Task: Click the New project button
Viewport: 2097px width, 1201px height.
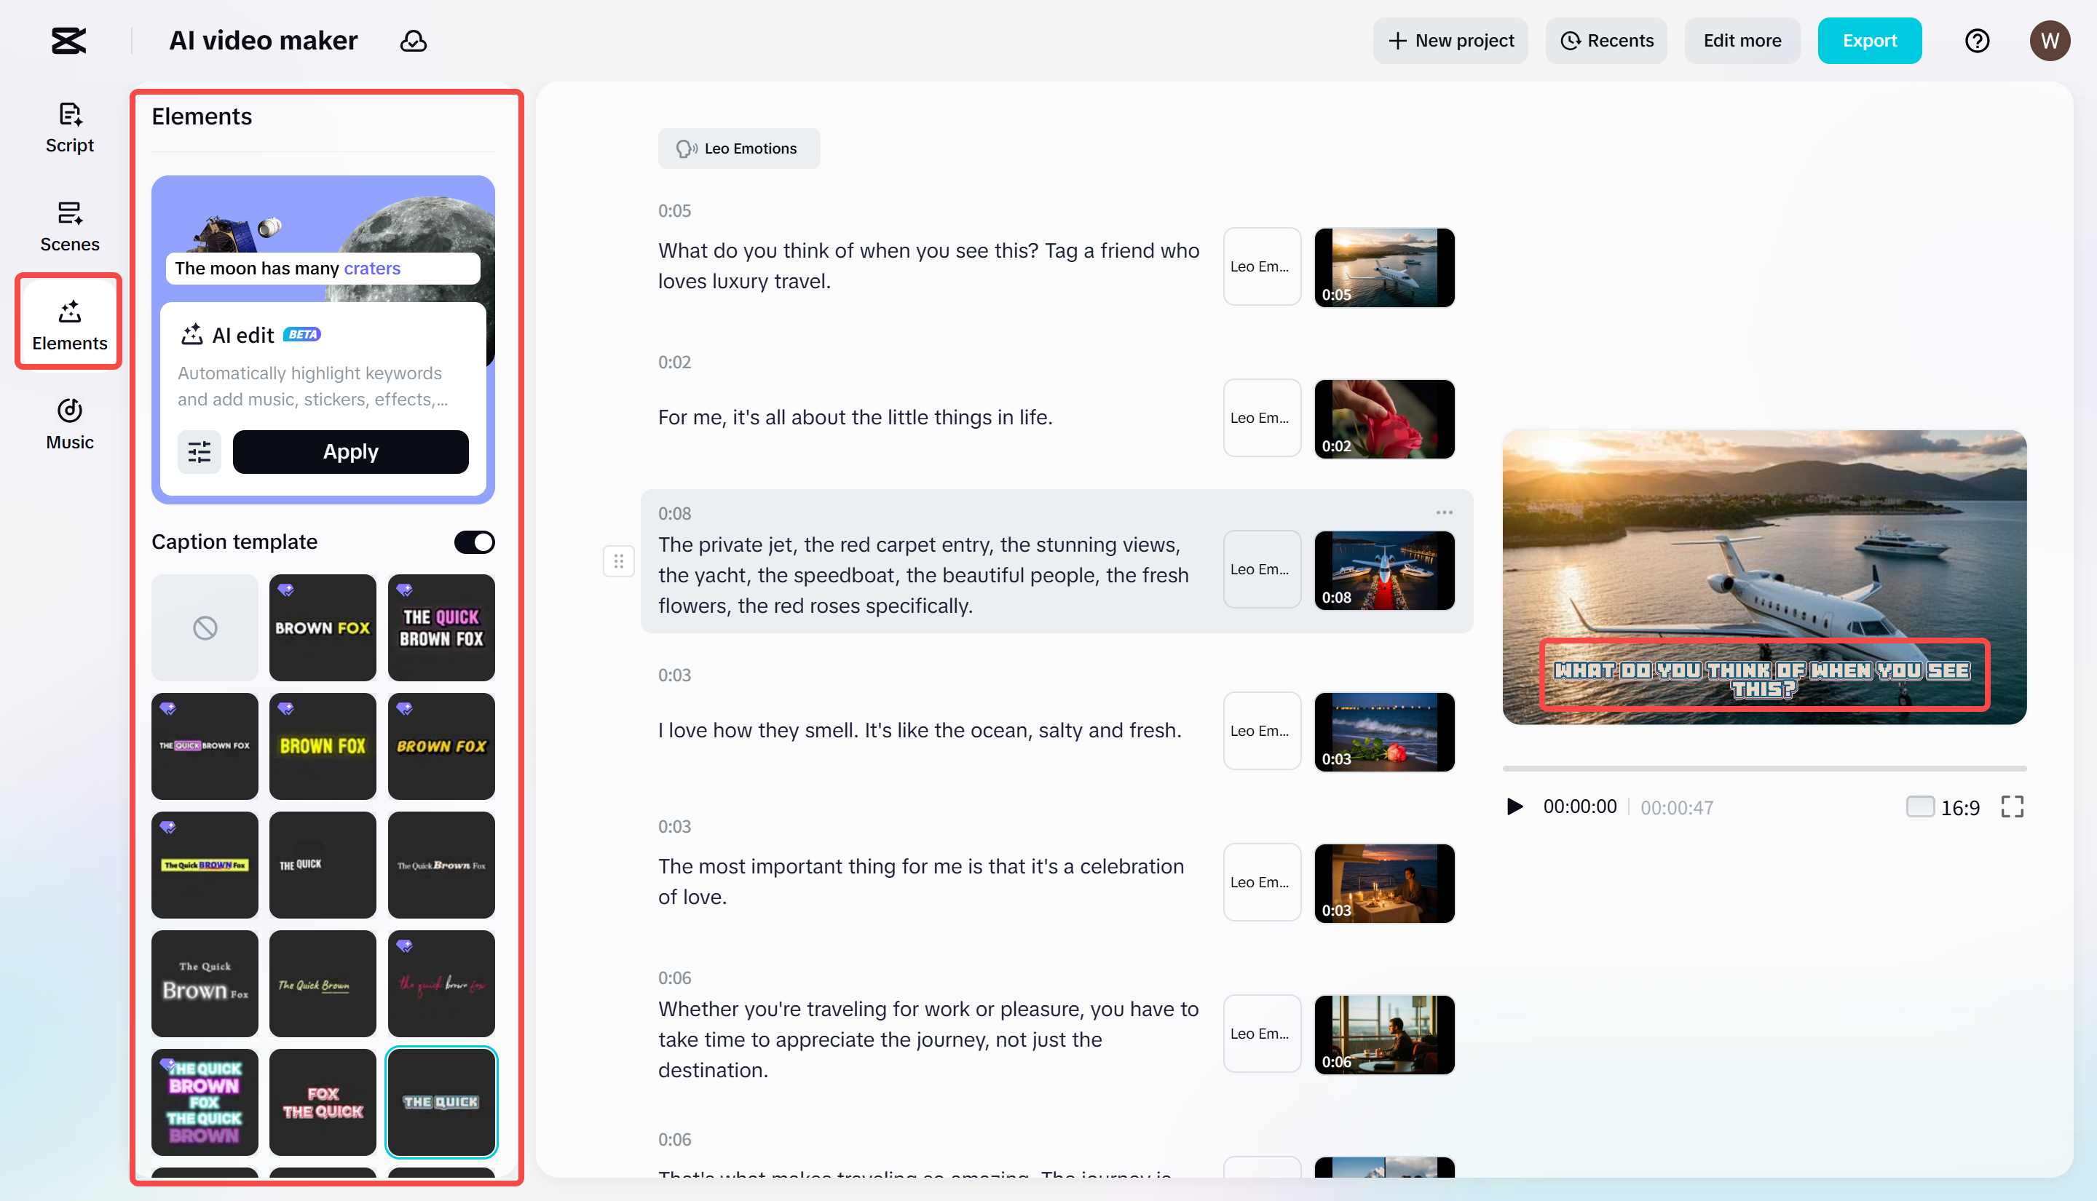Action: point(1450,41)
